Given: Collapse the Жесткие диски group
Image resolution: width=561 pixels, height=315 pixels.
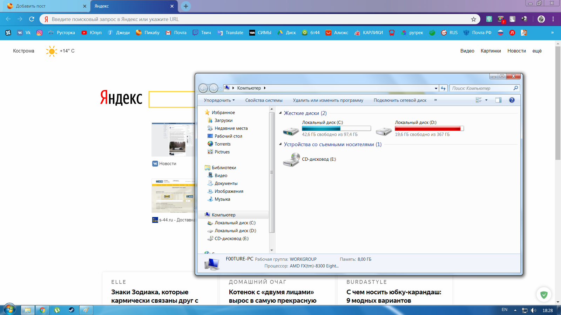Looking at the screenshot, I should pos(280,113).
